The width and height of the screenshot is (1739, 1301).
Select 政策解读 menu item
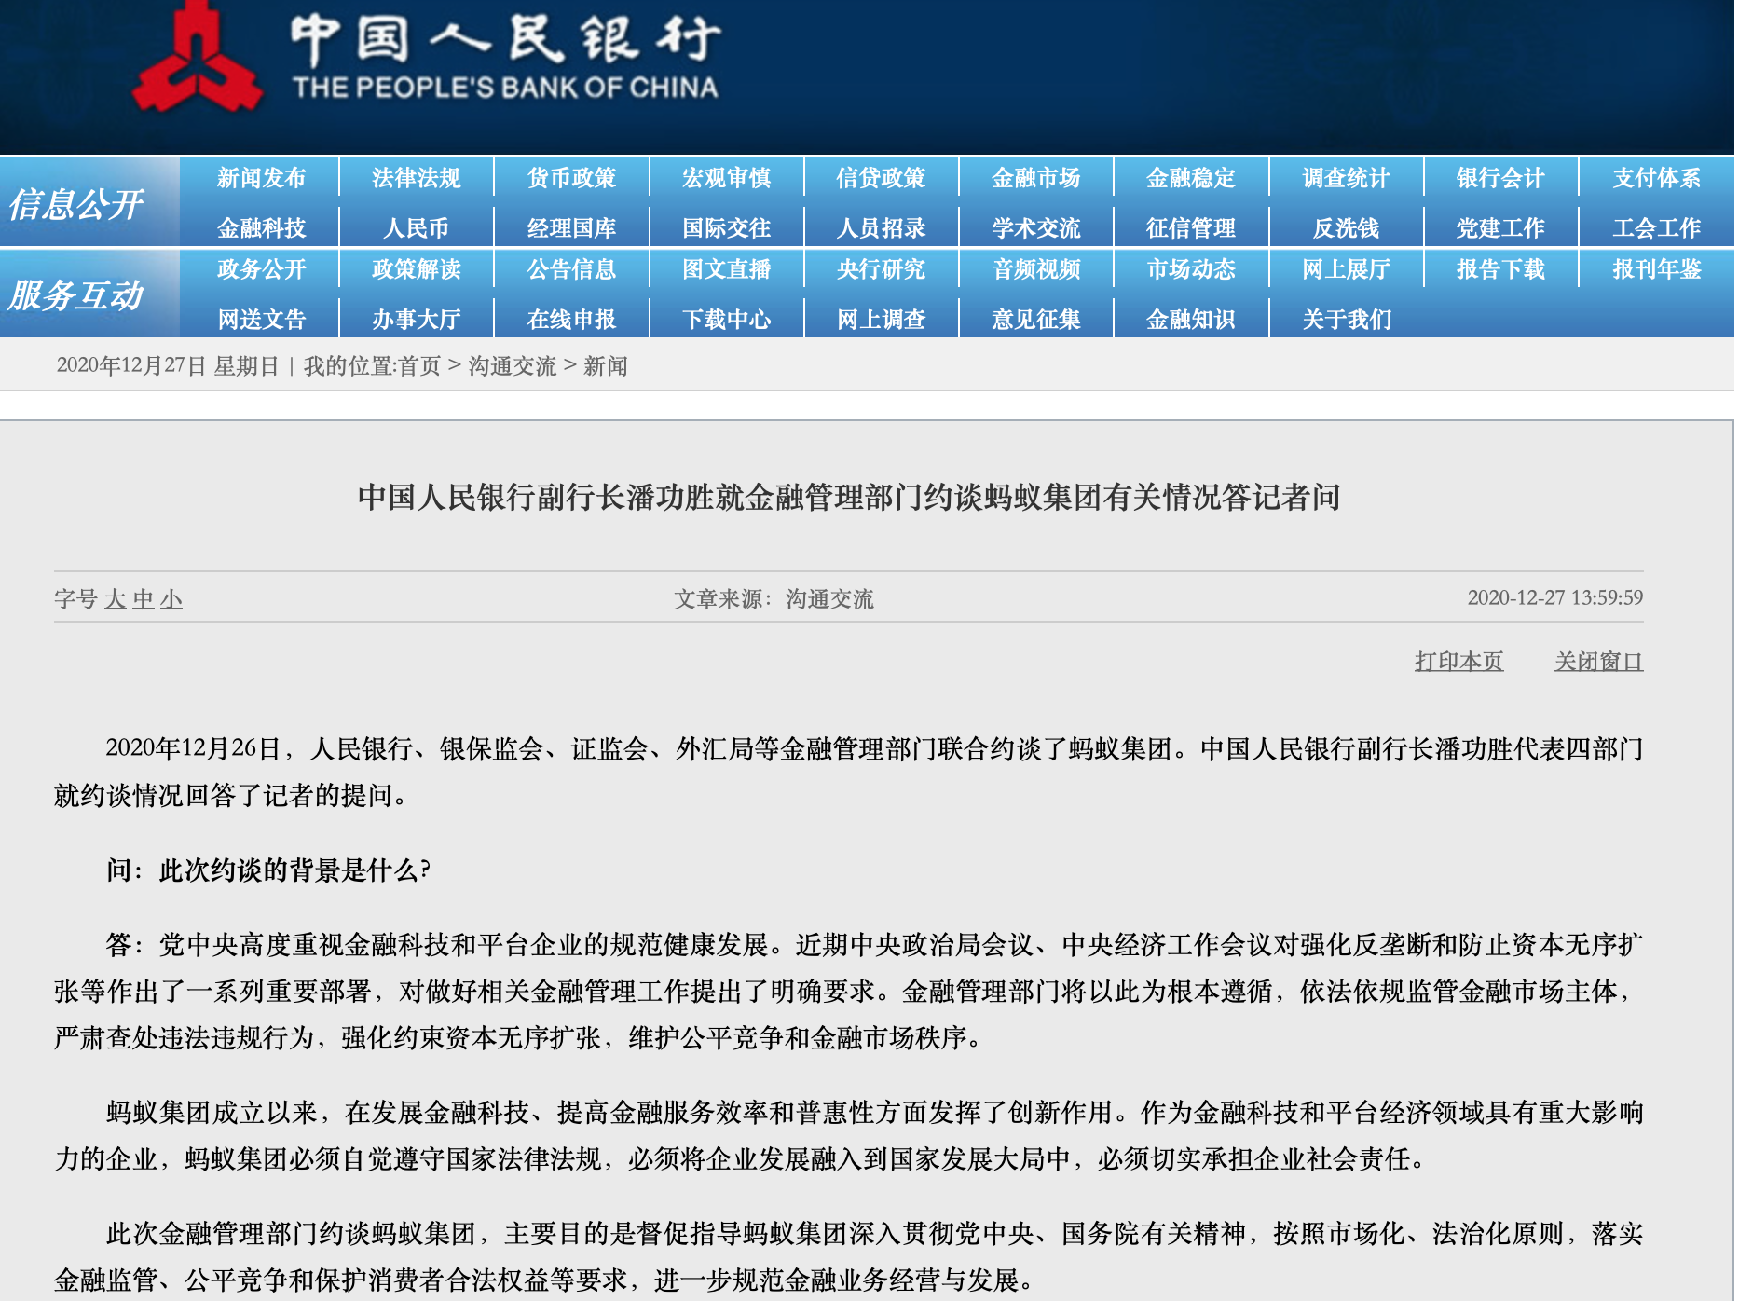click(416, 269)
